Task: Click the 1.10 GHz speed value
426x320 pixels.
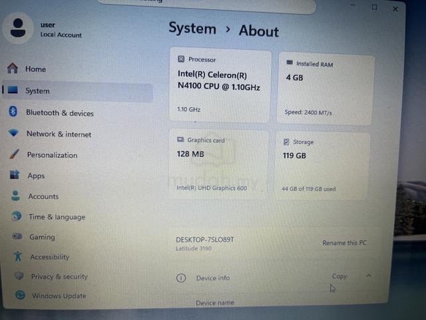Action: point(189,109)
